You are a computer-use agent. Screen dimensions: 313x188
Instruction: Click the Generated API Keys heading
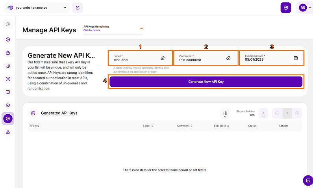pos(59,113)
